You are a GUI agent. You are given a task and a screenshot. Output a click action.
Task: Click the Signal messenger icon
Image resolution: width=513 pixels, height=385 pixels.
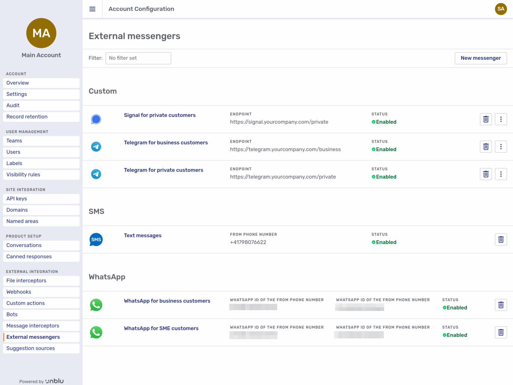96,119
